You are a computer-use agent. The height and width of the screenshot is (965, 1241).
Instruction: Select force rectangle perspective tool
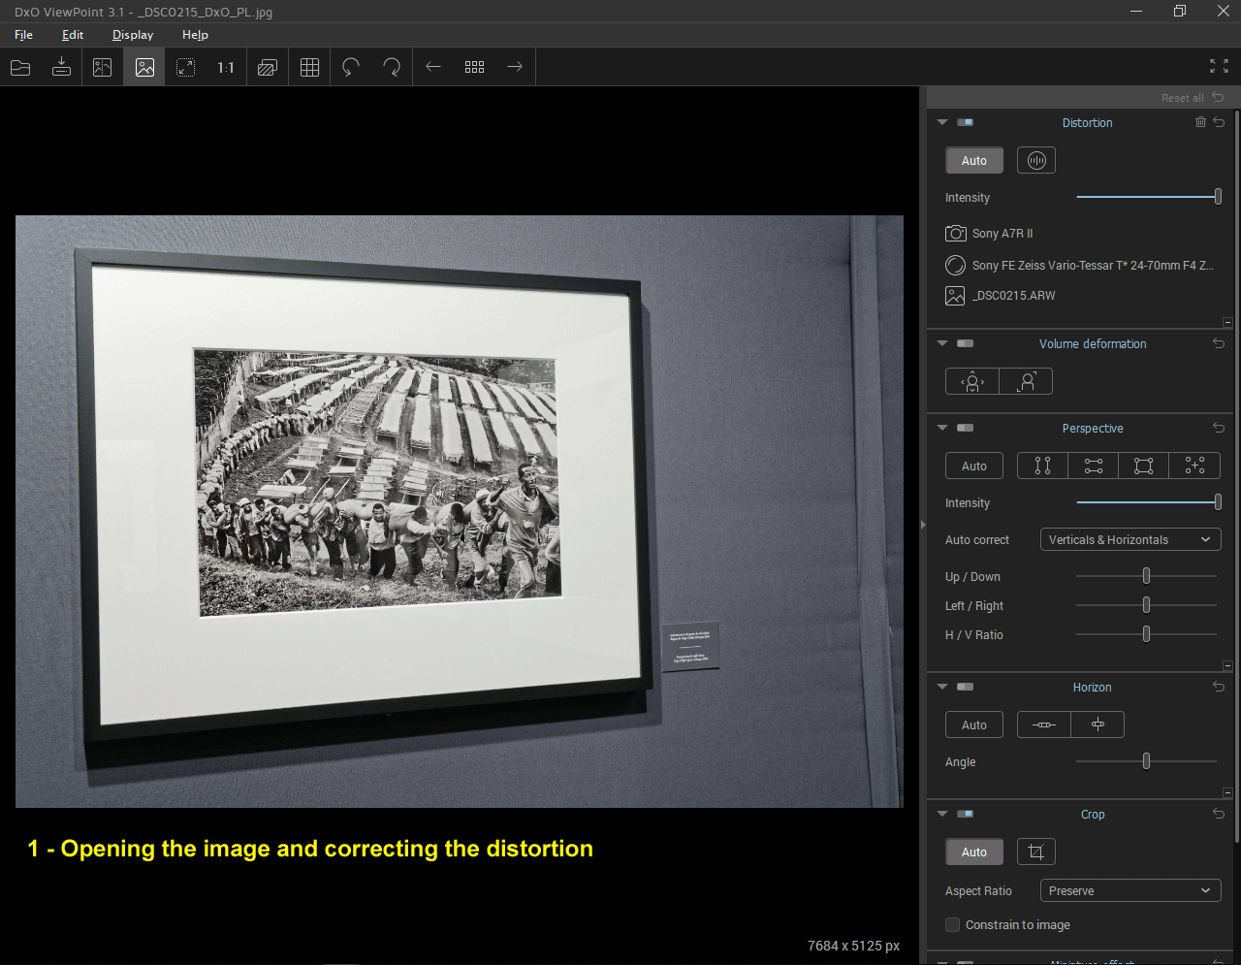1144,466
